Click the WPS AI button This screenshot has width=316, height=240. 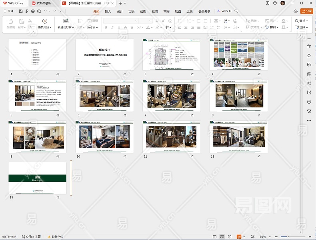(224, 11)
